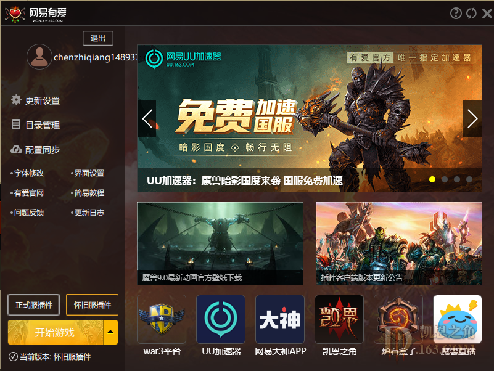Click the 开始游戏 button
Screen dimensions: 494x371
pos(56,332)
